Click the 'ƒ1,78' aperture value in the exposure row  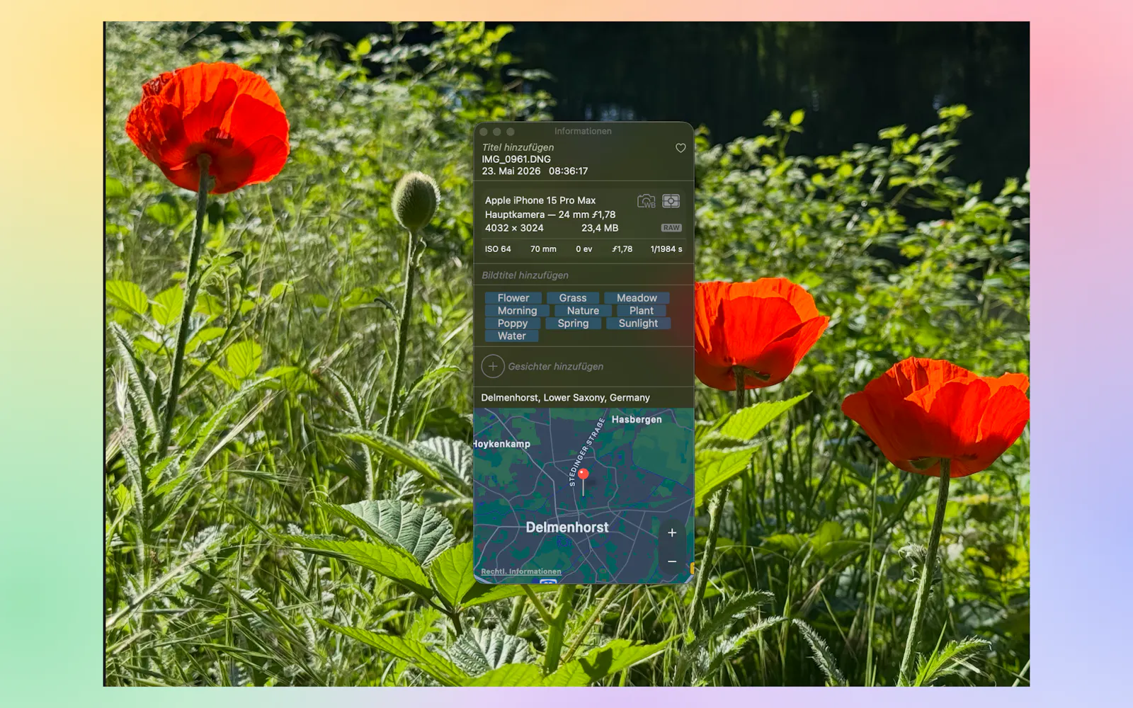click(622, 249)
